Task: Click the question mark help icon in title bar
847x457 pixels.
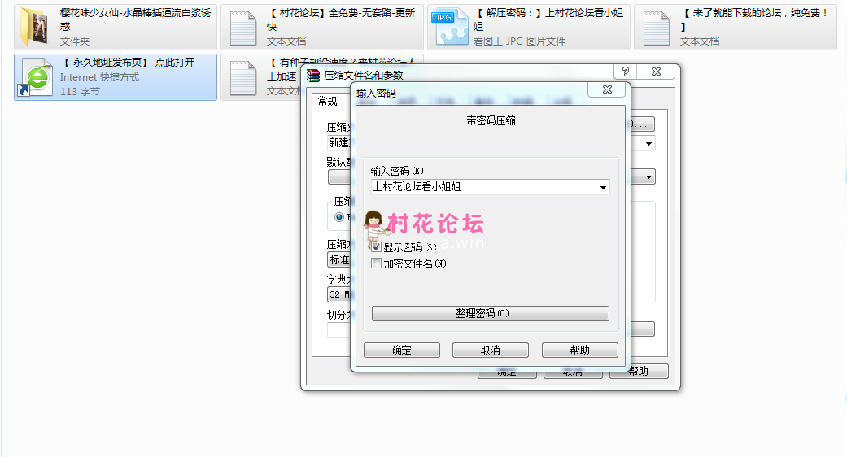Action: (x=626, y=72)
